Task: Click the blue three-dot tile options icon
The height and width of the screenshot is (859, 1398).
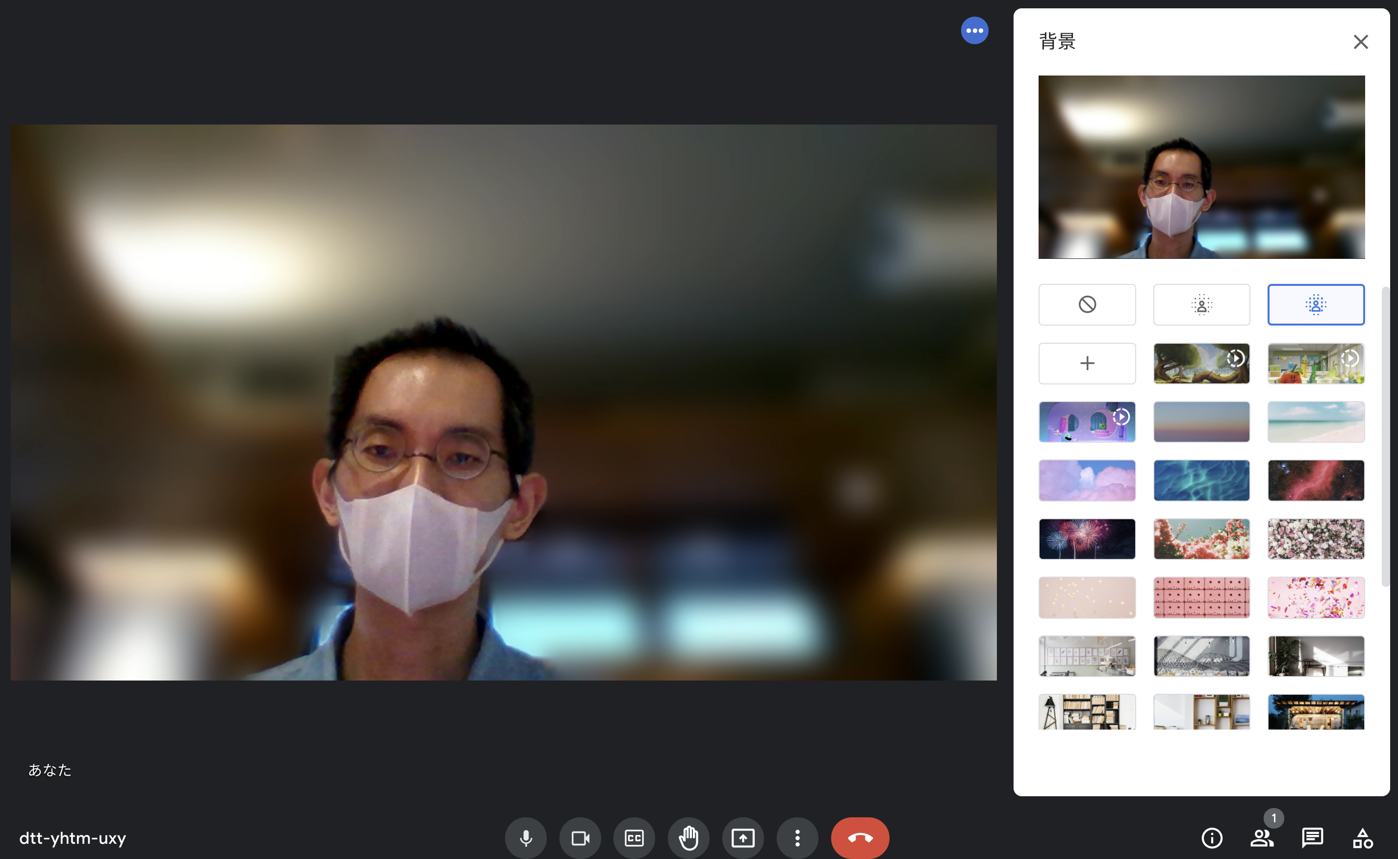Action: pos(974,31)
